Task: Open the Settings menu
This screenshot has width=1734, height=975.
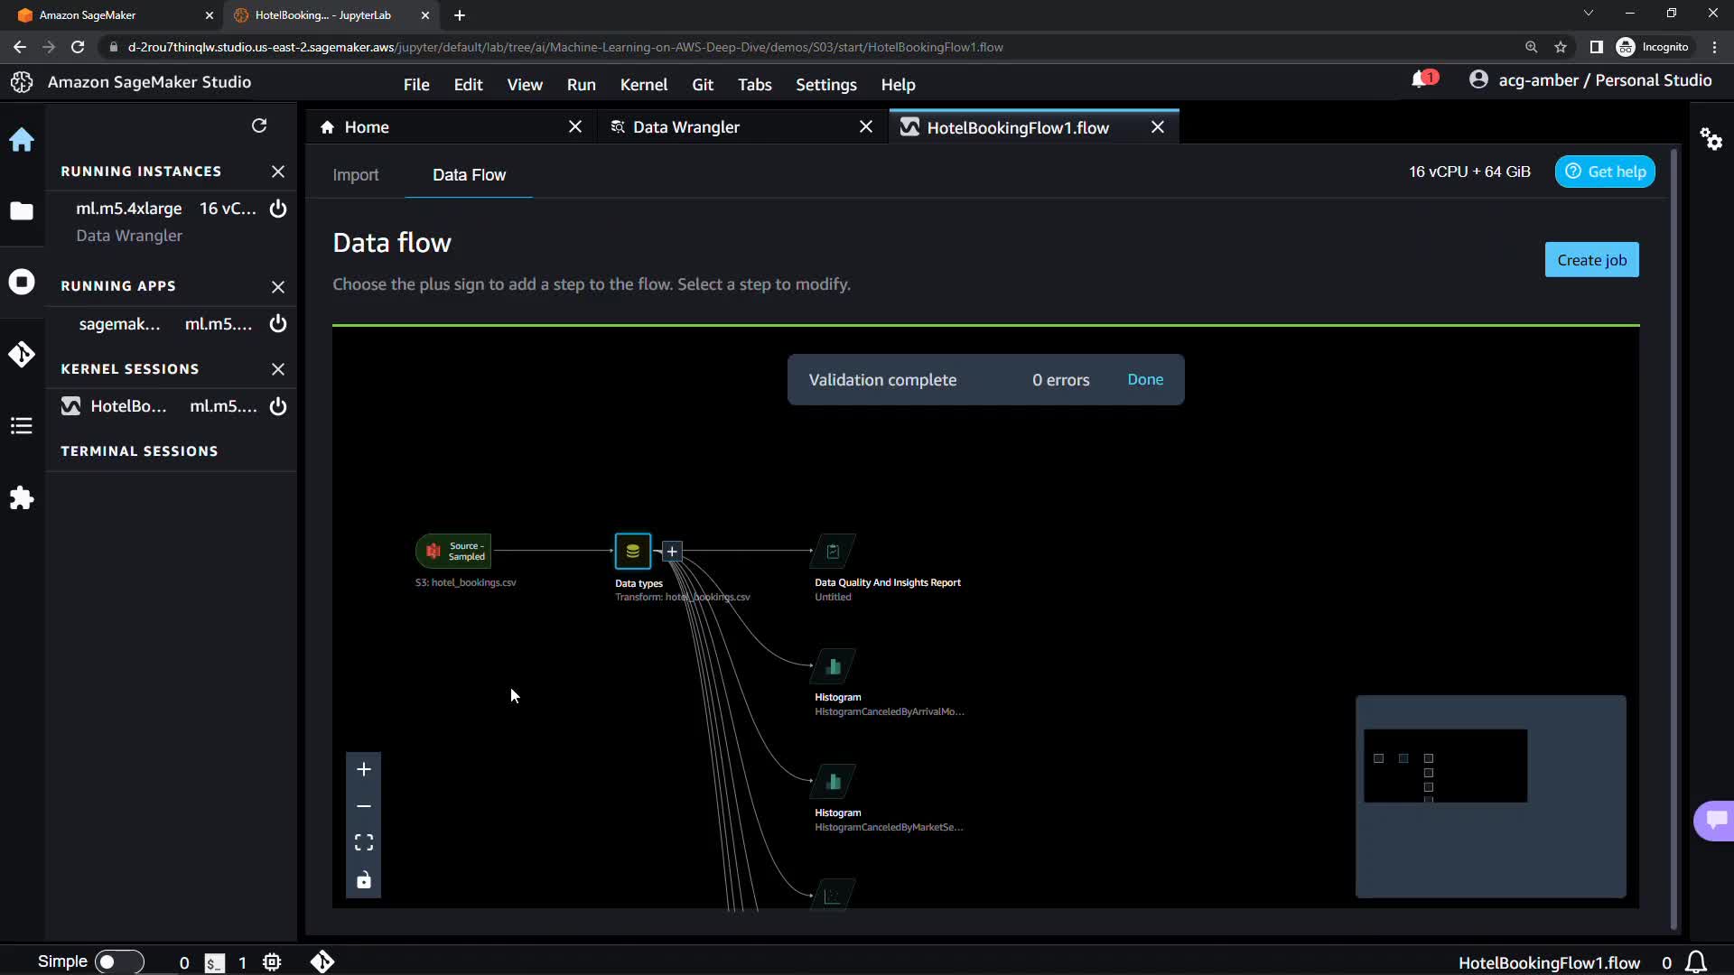Action: tap(825, 85)
